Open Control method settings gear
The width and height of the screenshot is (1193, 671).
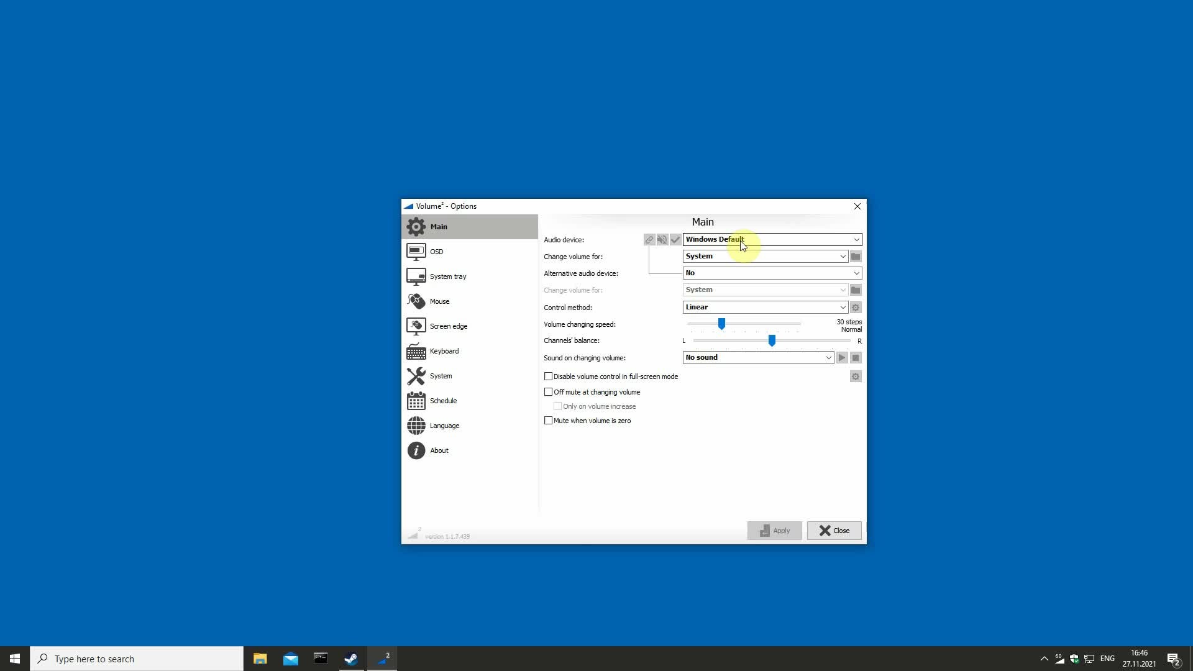[856, 308]
